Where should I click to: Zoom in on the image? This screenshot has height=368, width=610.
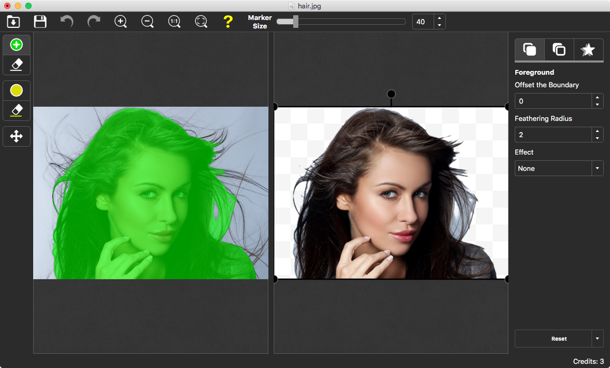coord(121,22)
